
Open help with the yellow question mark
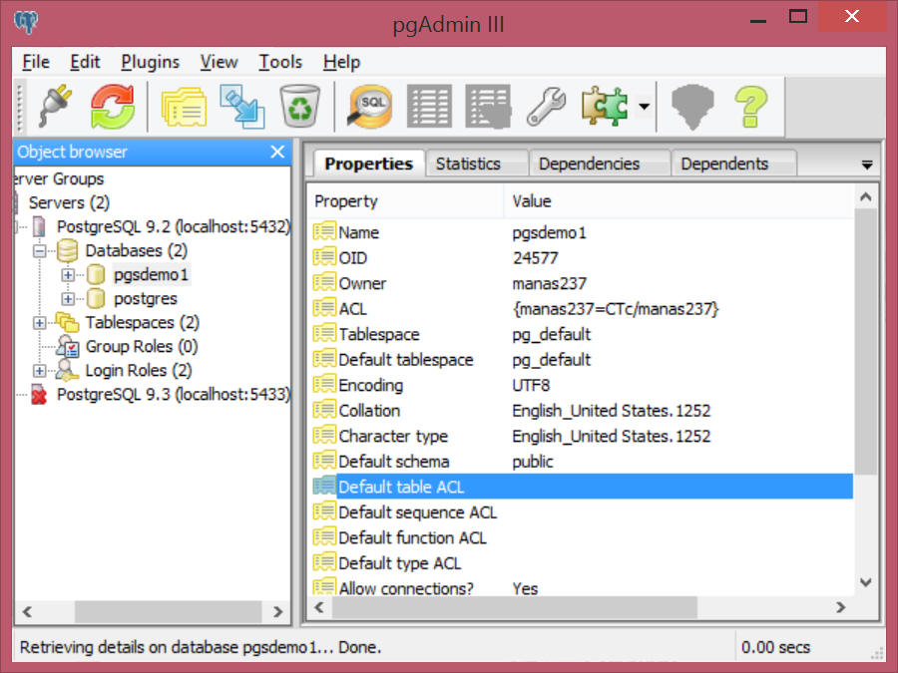click(750, 107)
